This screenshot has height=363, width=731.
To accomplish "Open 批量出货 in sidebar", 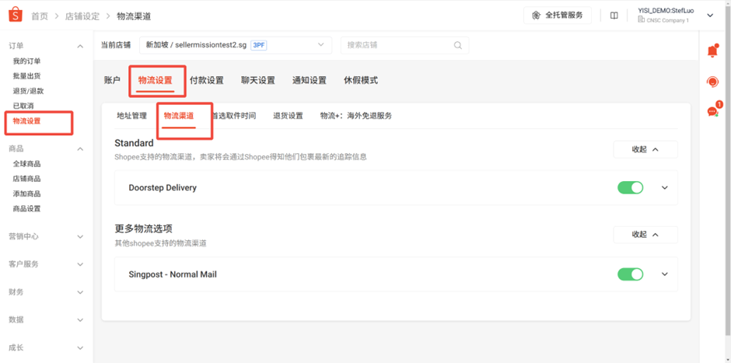I will [x=26, y=76].
